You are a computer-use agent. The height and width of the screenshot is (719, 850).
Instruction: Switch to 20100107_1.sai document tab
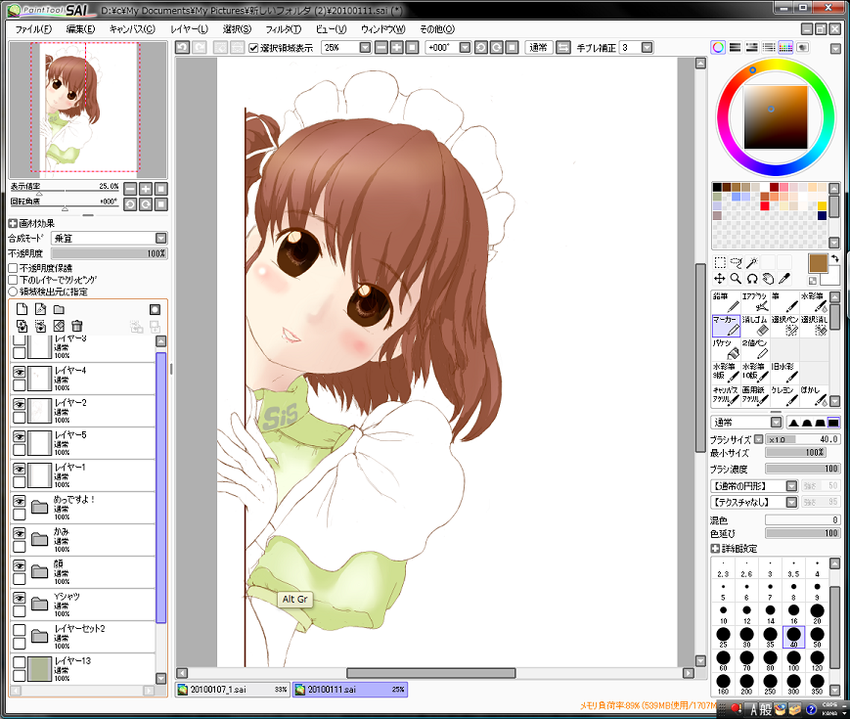coord(233,690)
